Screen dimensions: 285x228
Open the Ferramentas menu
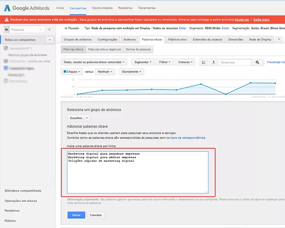point(147,8)
